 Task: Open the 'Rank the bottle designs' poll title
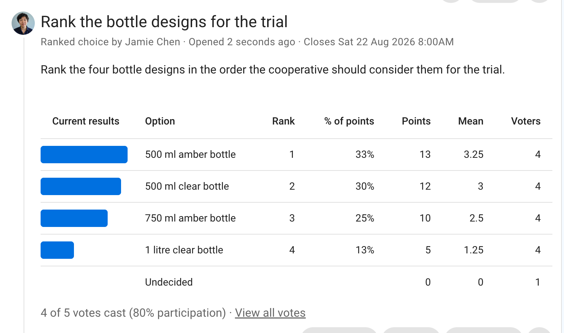coord(164,22)
